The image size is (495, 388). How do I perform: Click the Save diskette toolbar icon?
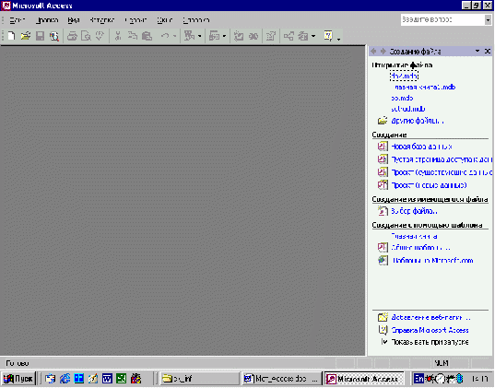[x=40, y=36]
